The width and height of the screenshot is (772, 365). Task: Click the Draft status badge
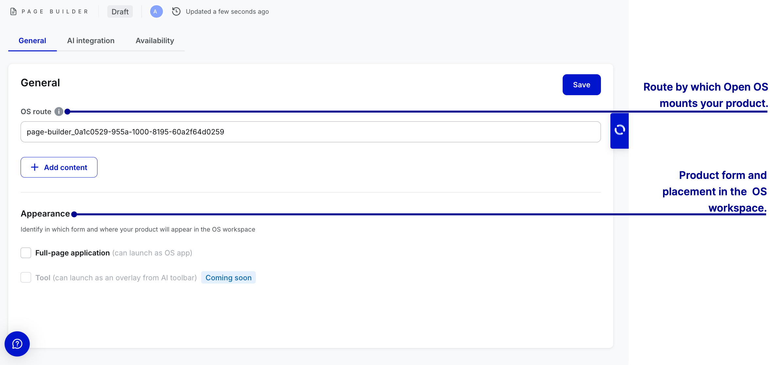pyautogui.click(x=120, y=12)
